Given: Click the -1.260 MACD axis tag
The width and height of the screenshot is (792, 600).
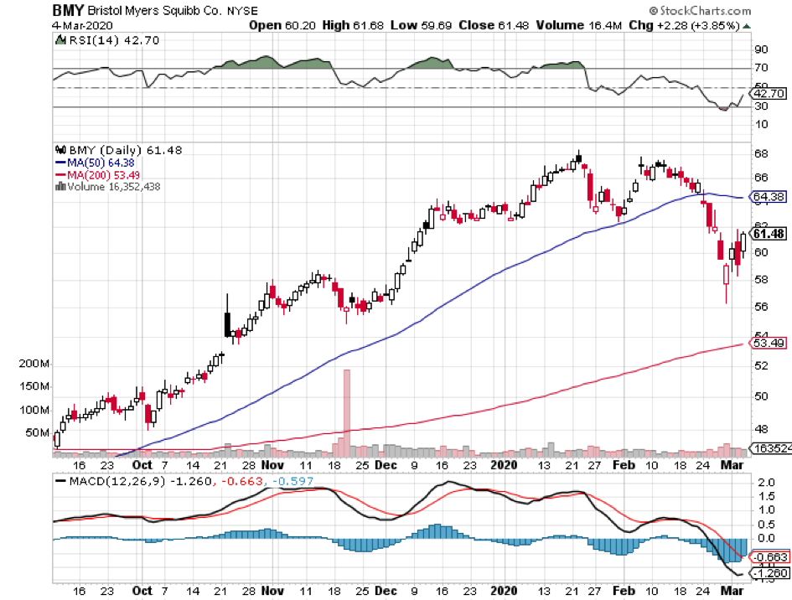Looking at the screenshot, I should tap(770, 572).
